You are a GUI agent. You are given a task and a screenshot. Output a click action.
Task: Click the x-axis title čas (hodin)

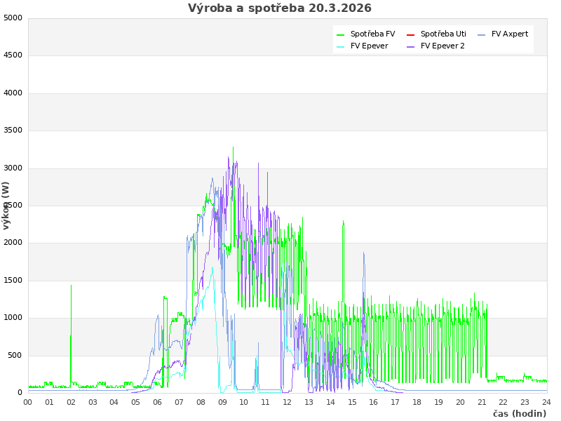[x=519, y=413]
